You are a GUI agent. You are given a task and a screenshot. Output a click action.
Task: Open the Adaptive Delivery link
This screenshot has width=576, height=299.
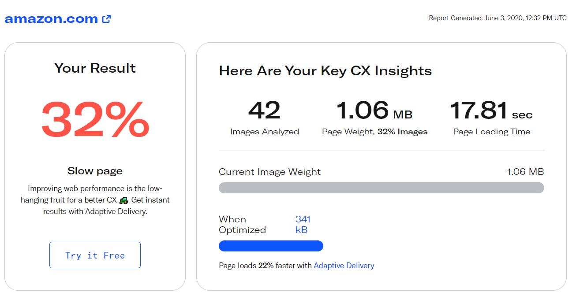point(344,266)
